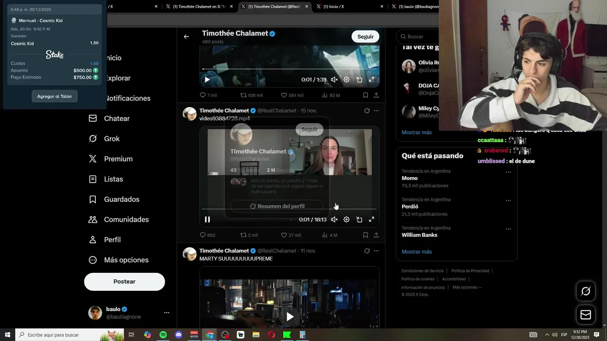Screen dimensions: 607x341
Task: Go to Perfil in the sidebar
Action: point(104,240)
